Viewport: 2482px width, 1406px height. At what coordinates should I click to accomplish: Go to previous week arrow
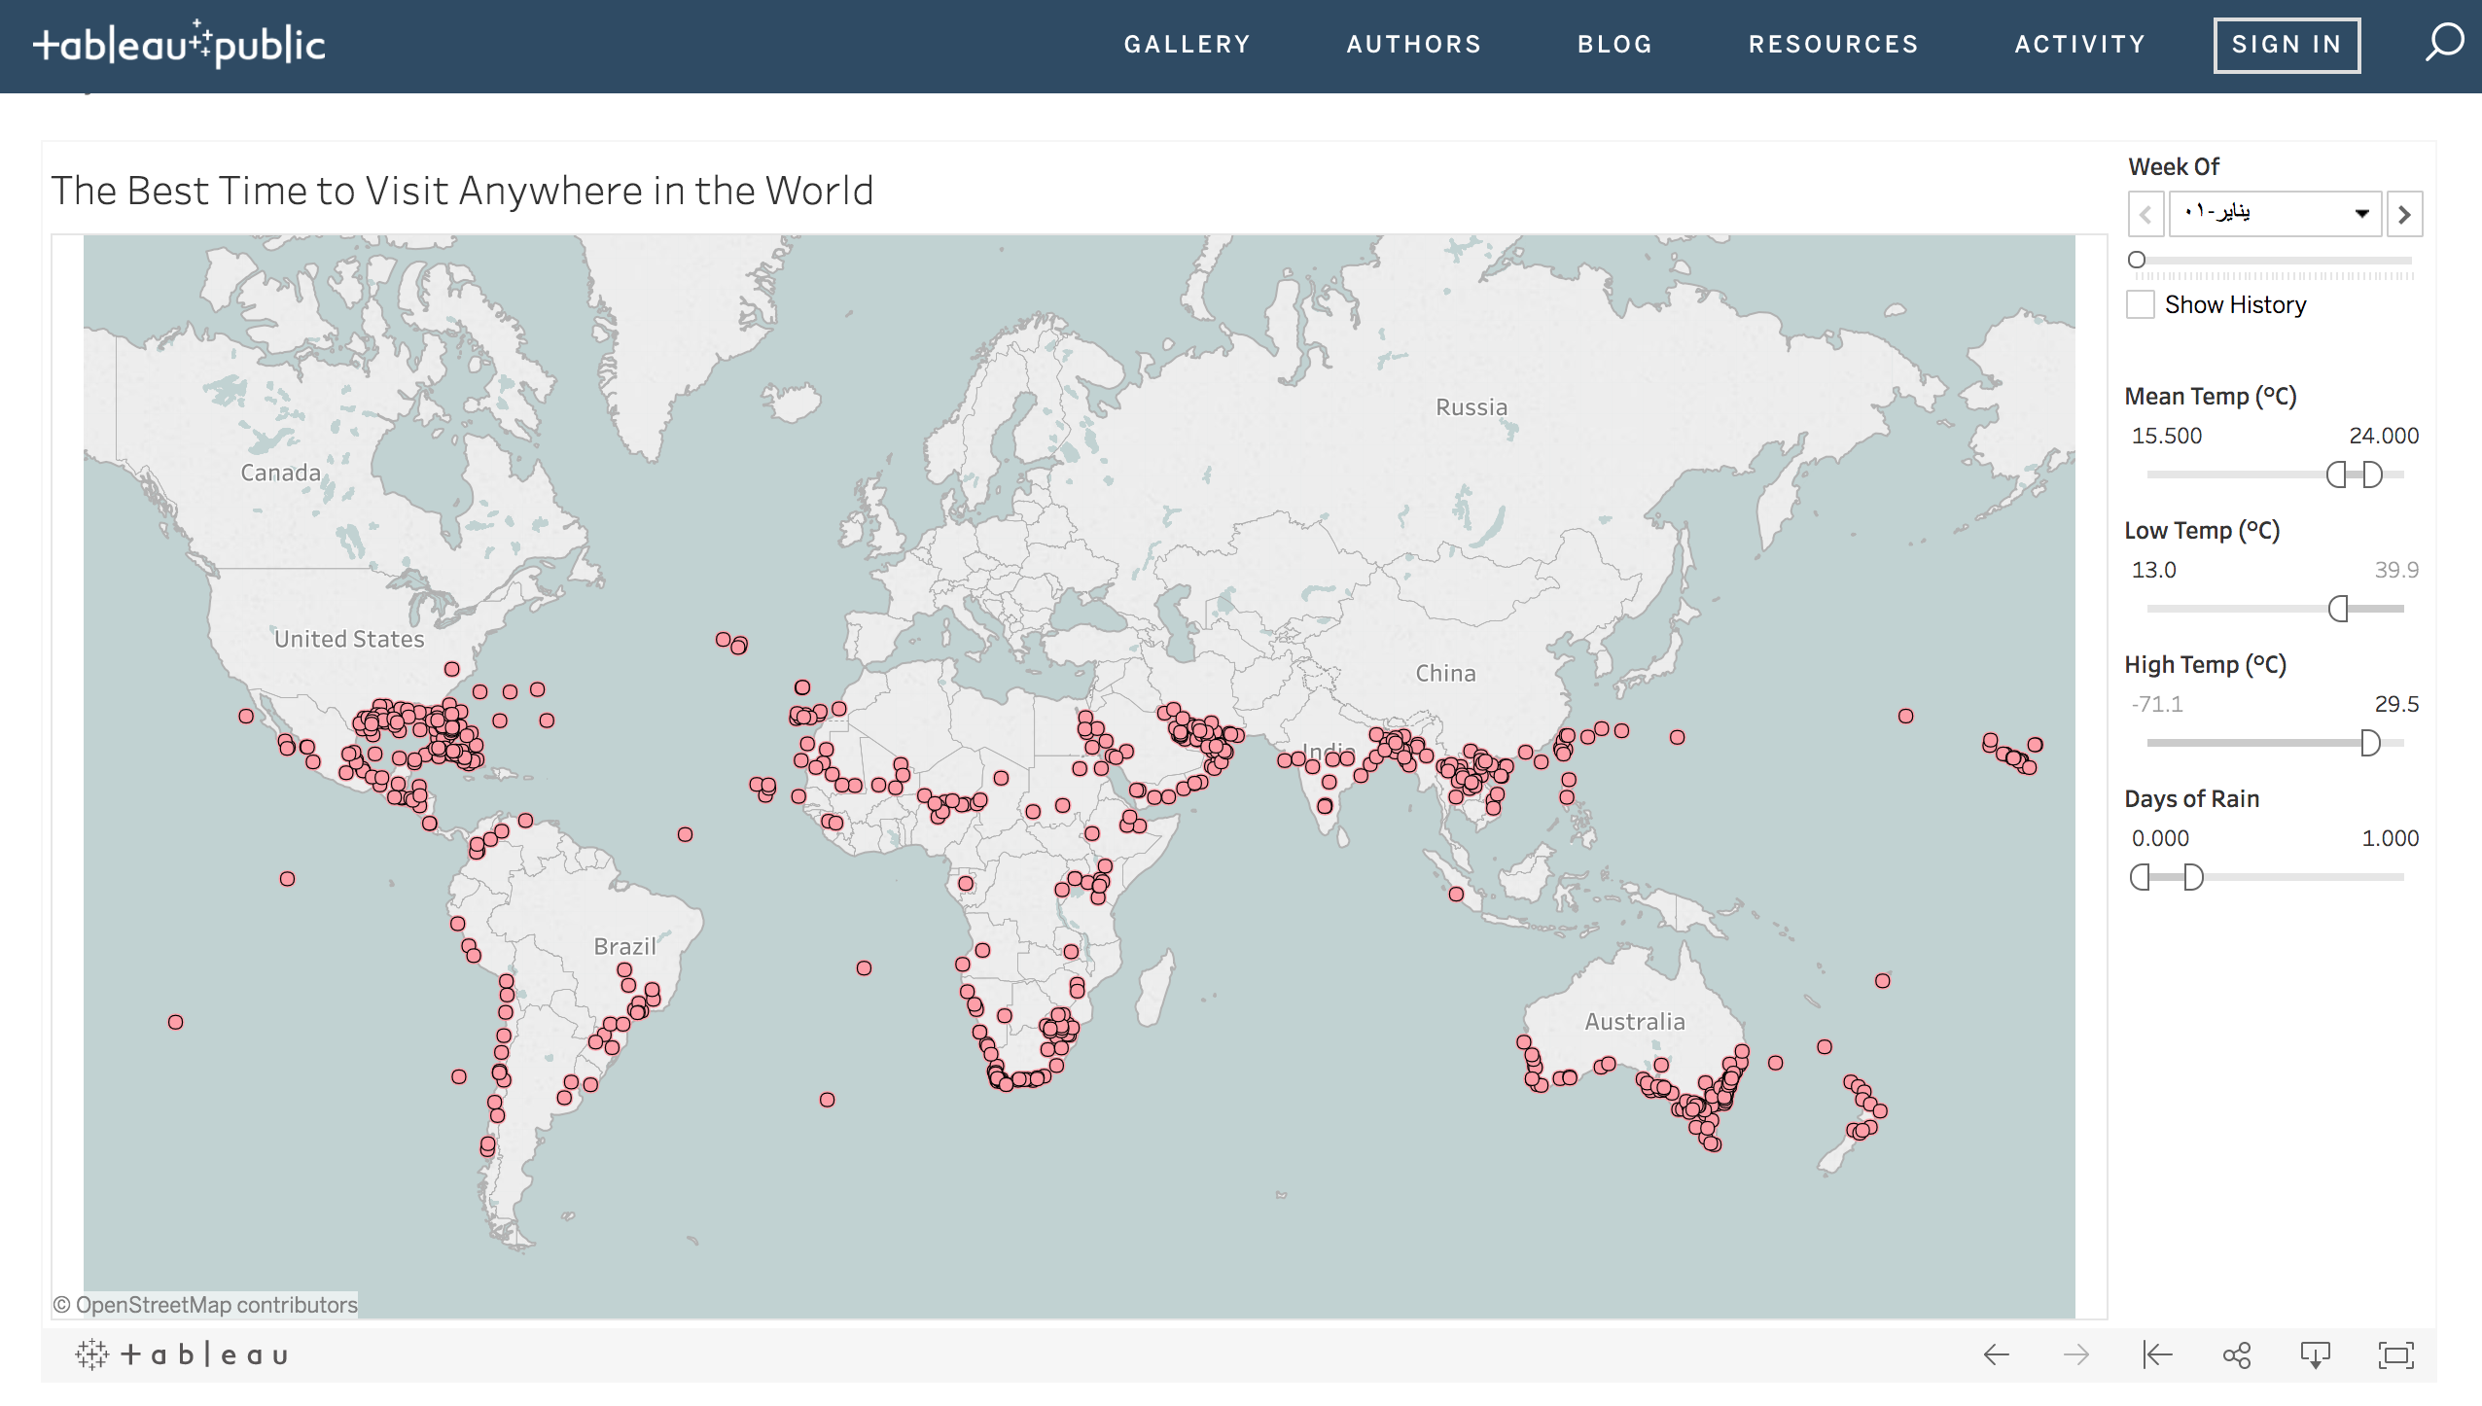point(2145,214)
